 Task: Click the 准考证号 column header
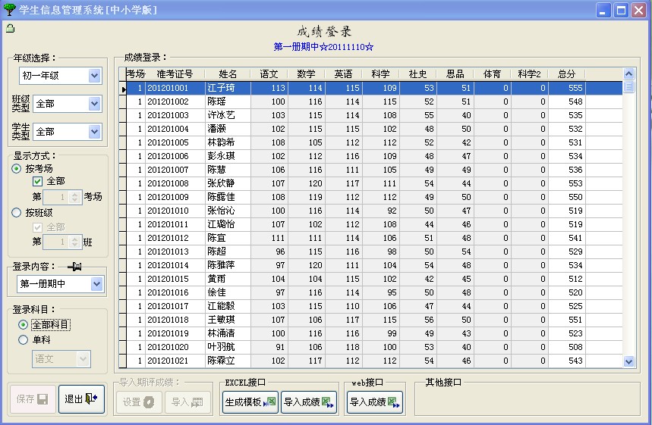(175, 74)
